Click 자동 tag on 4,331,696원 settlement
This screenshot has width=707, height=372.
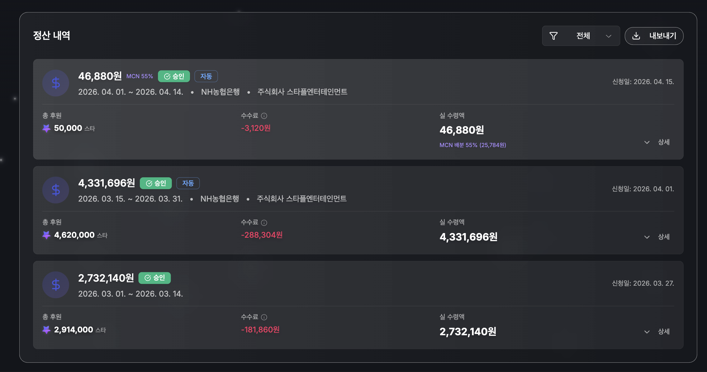coord(188,183)
